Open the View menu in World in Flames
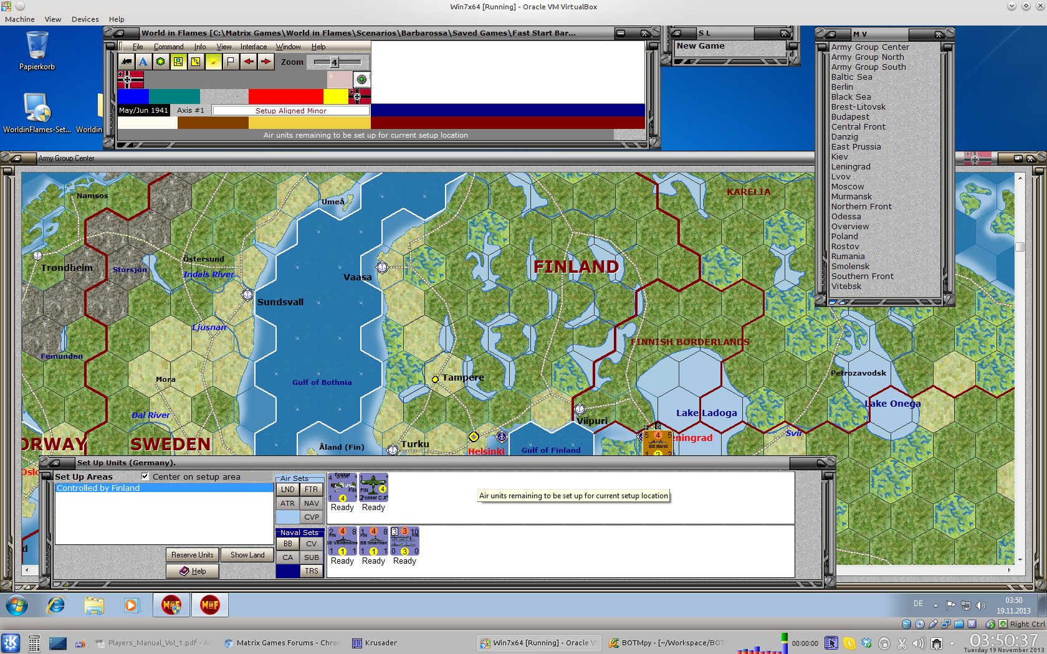This screenshot has width=1047, height=654. (224, 47)
